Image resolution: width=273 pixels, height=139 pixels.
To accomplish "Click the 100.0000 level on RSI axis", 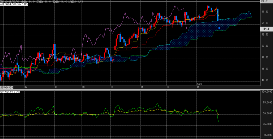I will click(x=266, y=92).
